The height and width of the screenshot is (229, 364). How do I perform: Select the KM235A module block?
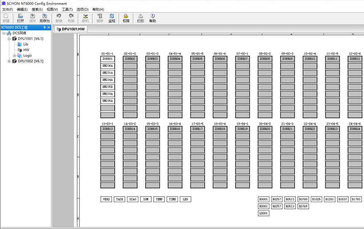[107, 101]
